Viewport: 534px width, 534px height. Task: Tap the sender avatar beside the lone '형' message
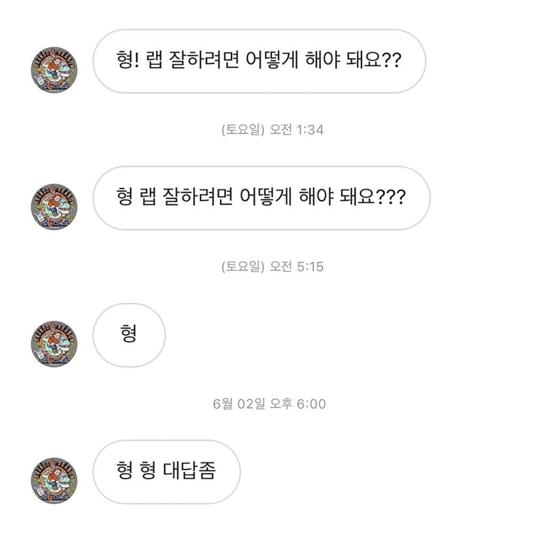point(54,343)
